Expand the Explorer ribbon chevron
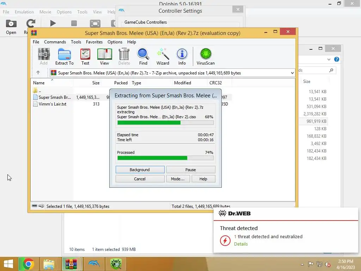 [329, 59]
